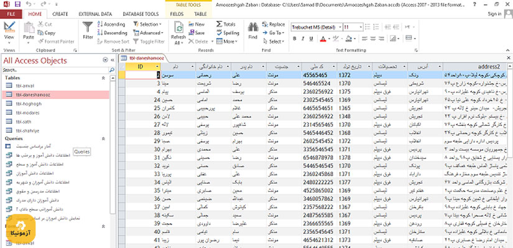Delete the selected record

198,42
